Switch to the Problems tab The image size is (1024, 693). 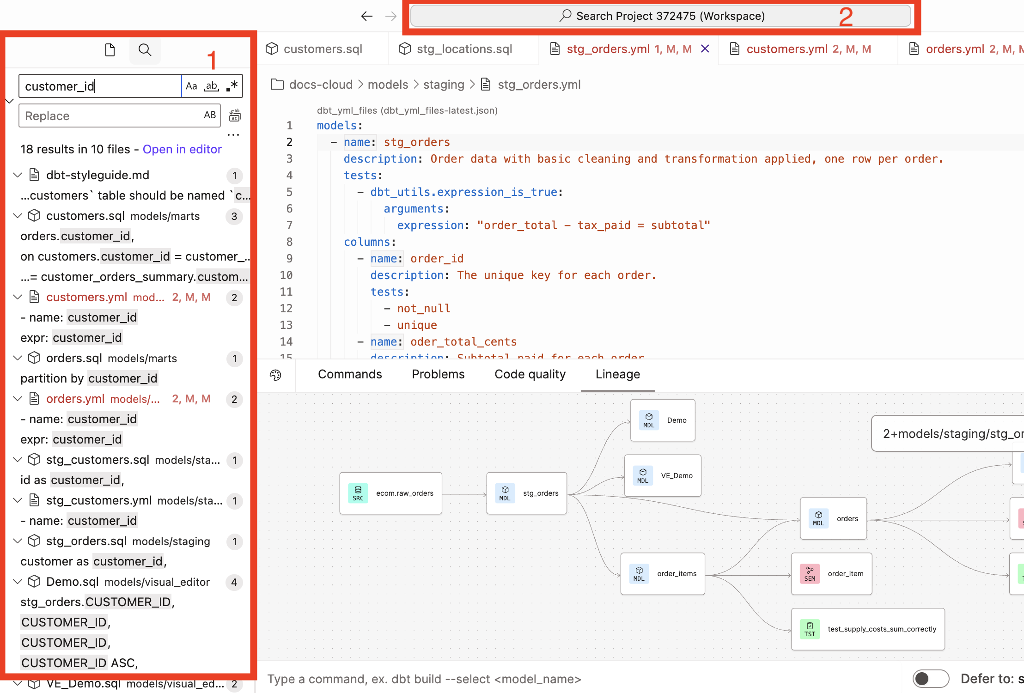[438, 374]
